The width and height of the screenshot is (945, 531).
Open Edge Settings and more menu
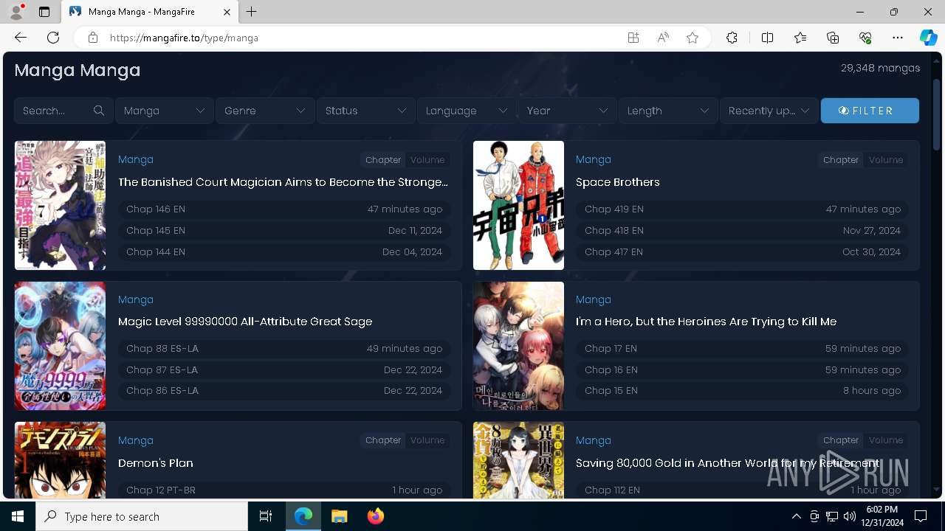[x=898, y=38]
